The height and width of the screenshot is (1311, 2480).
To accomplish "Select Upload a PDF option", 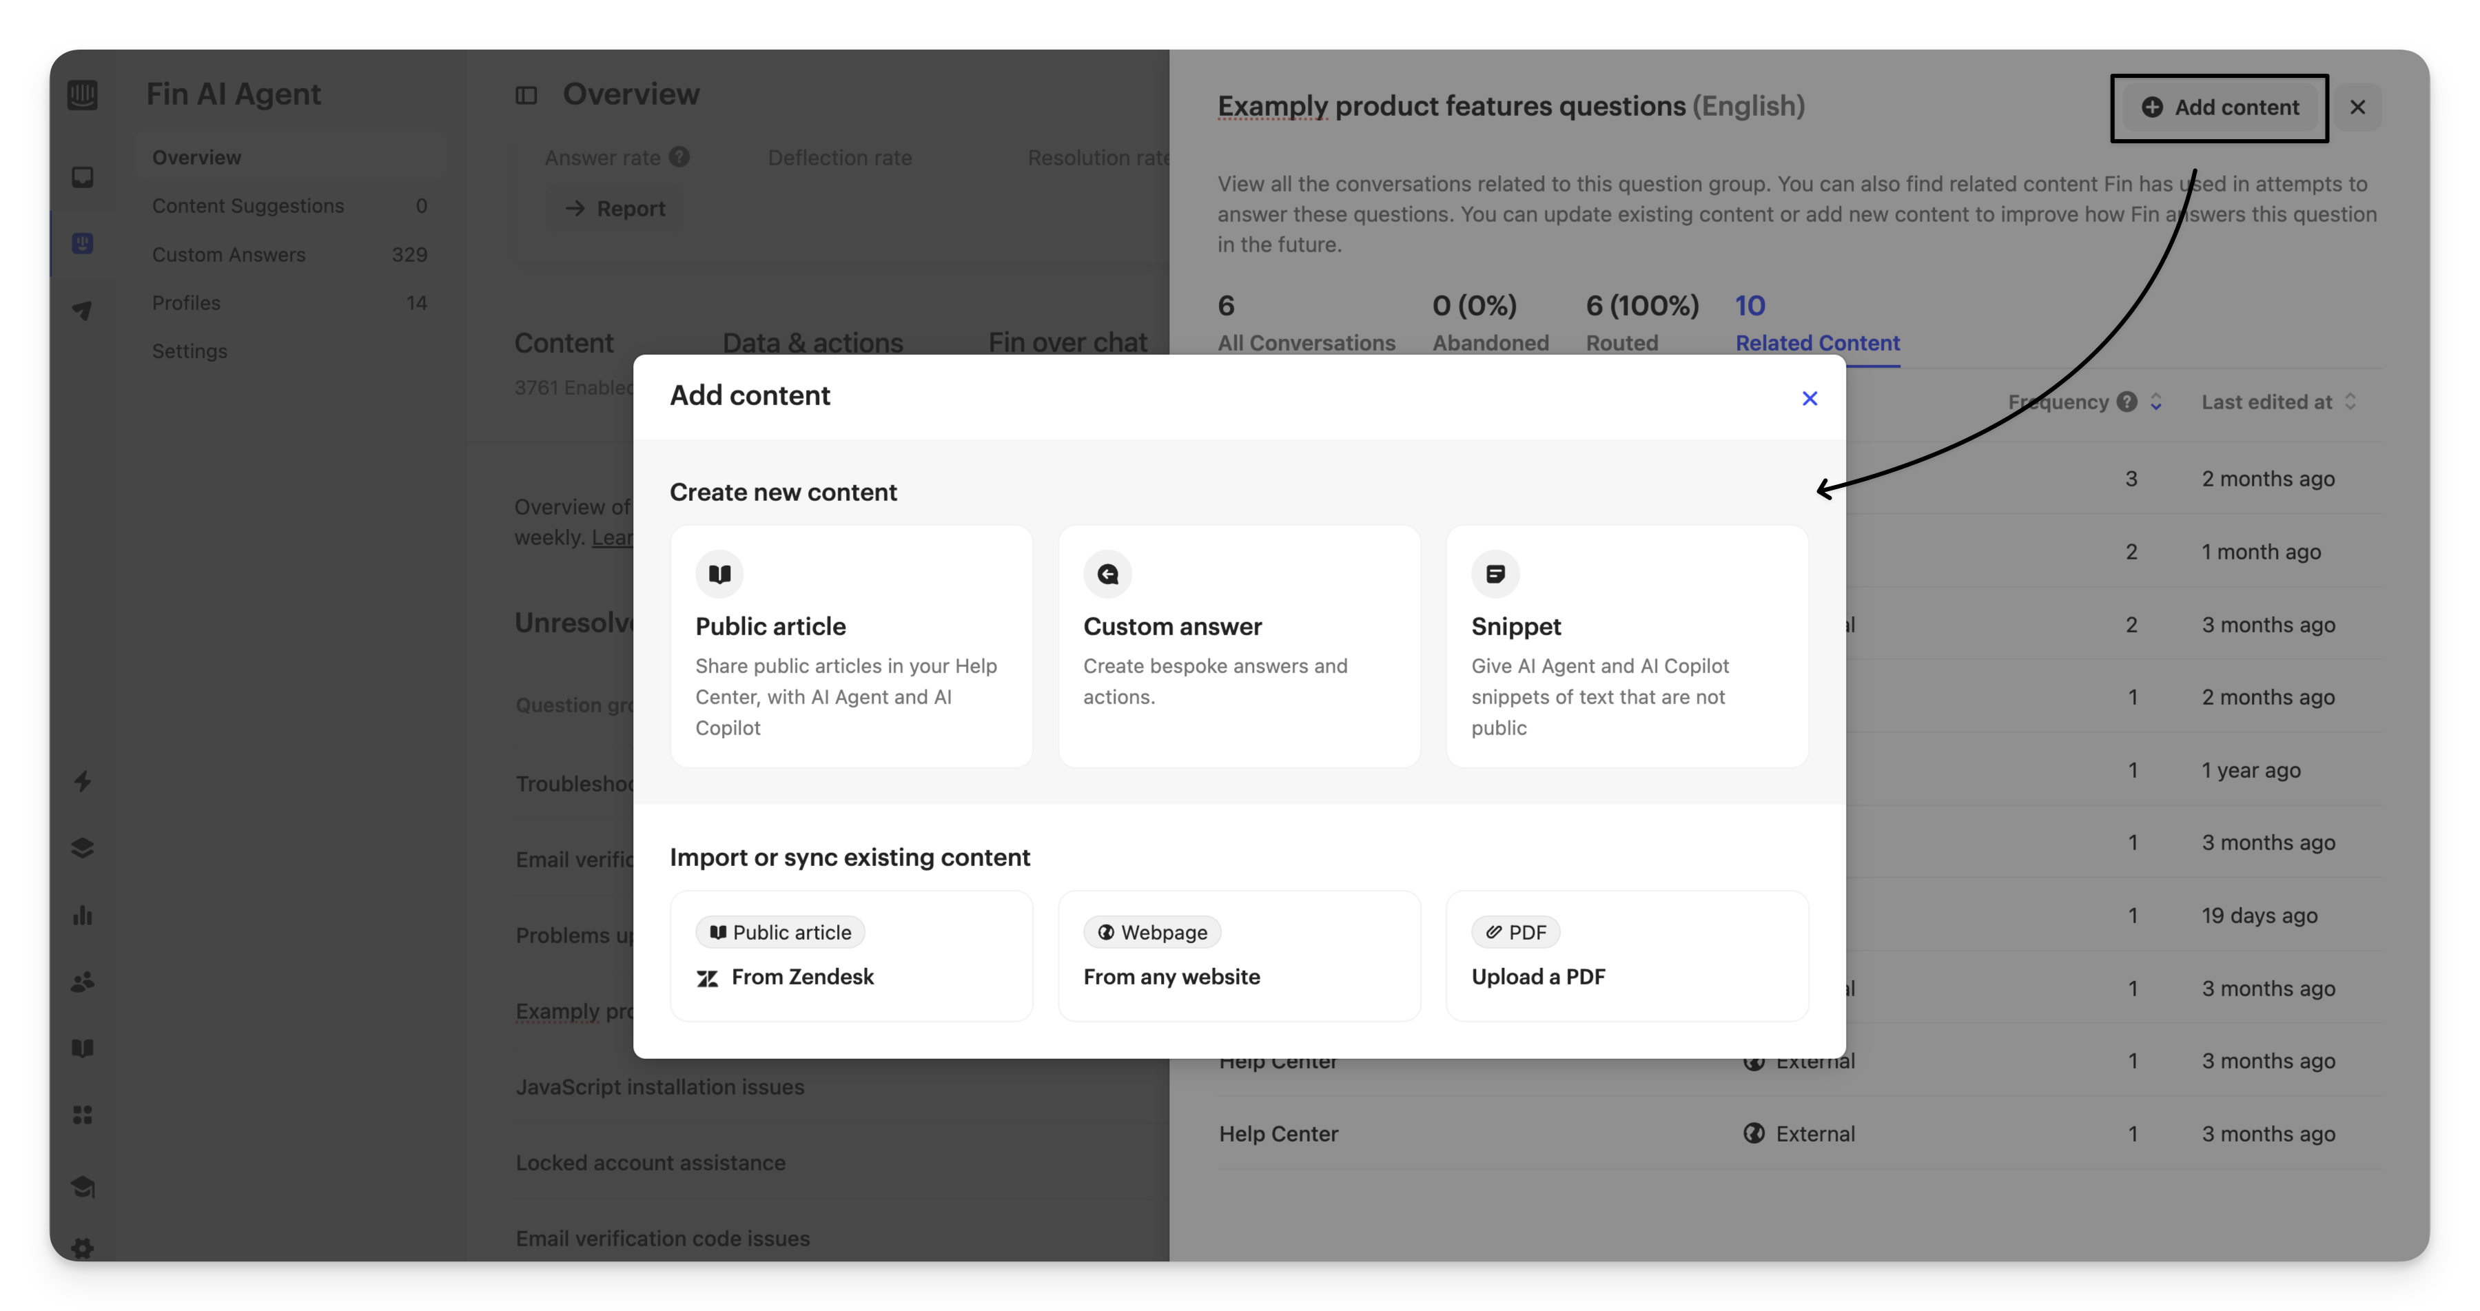I will click(x=1626, y=956).
